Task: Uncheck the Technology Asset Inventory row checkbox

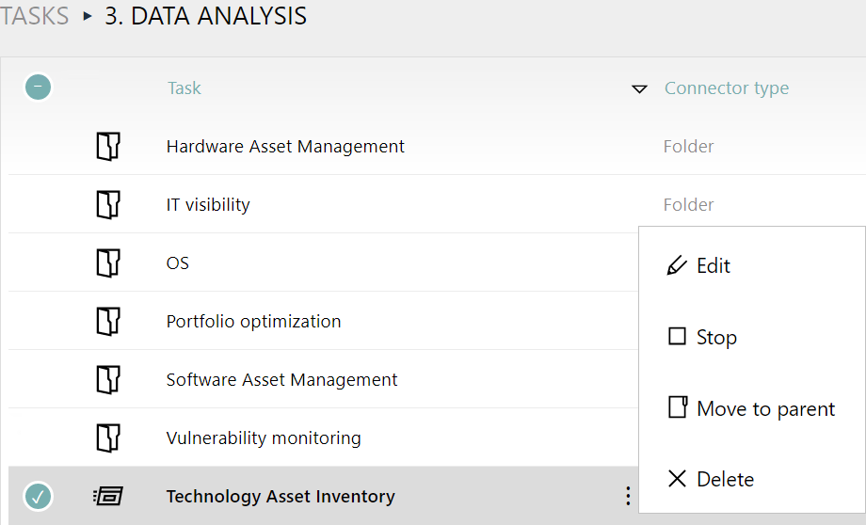Action: [39, 496]
